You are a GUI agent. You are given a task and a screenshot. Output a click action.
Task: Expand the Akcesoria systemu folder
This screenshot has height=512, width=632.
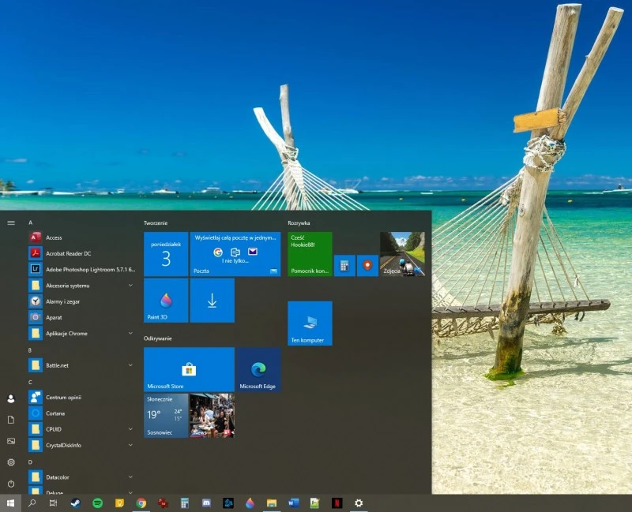tap(130, 286)
